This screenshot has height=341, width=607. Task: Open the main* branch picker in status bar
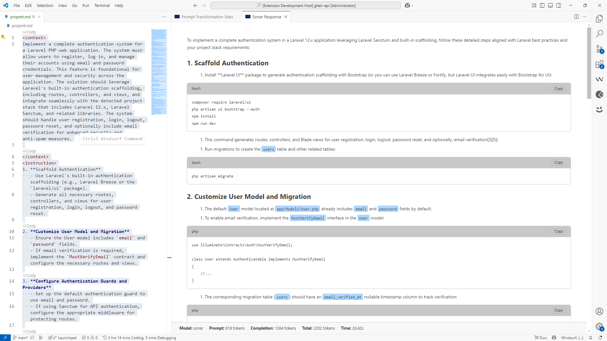click(21, 338)
